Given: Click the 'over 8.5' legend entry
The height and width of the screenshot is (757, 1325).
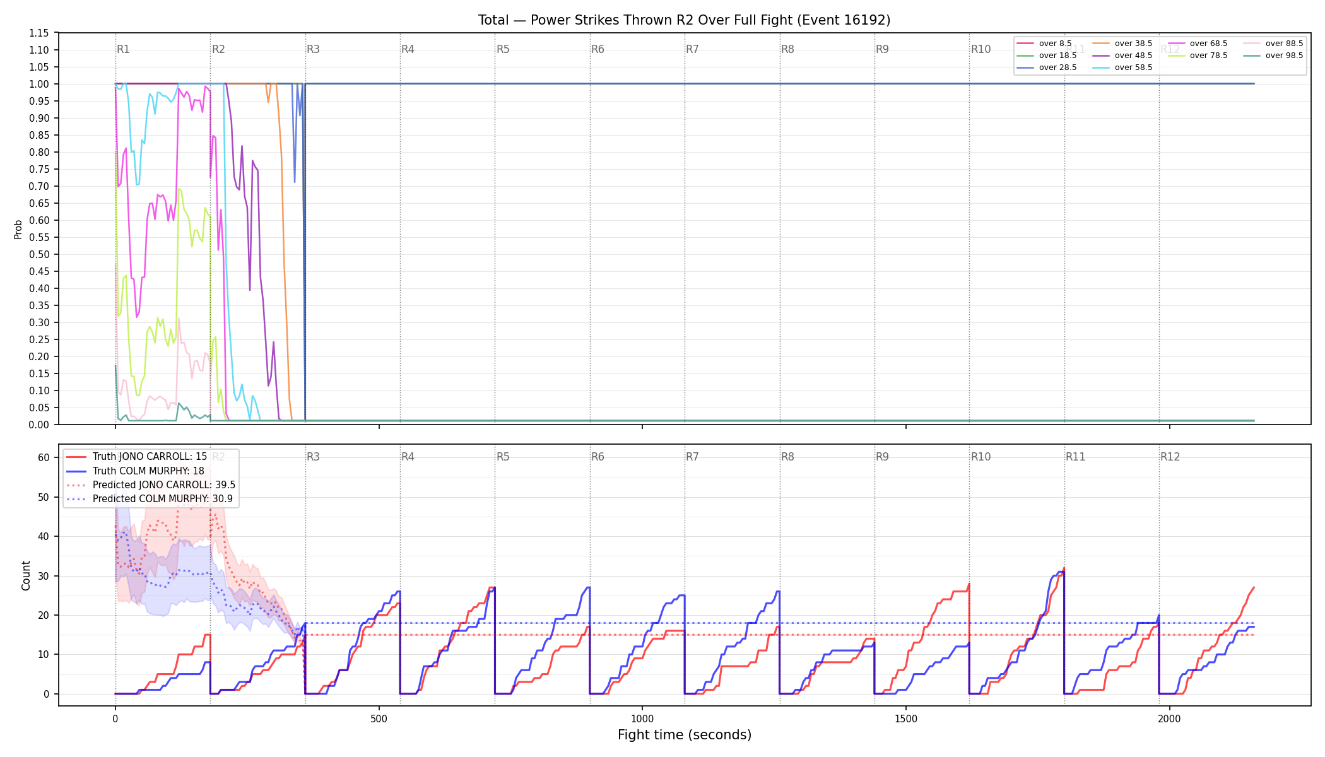Looking at the screenshot, I should [x=1044, y=44].
